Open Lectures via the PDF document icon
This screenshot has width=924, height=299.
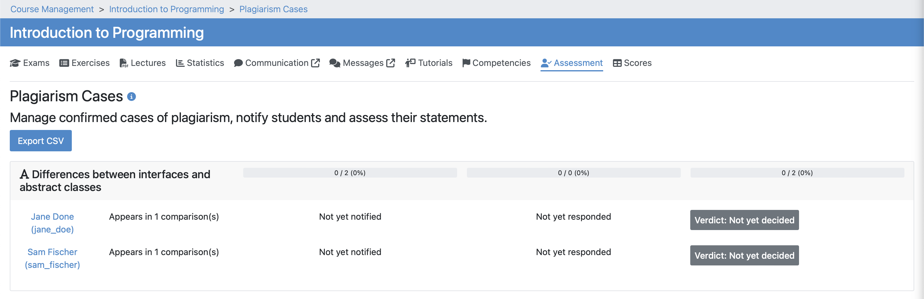click(x=123, y=63)
